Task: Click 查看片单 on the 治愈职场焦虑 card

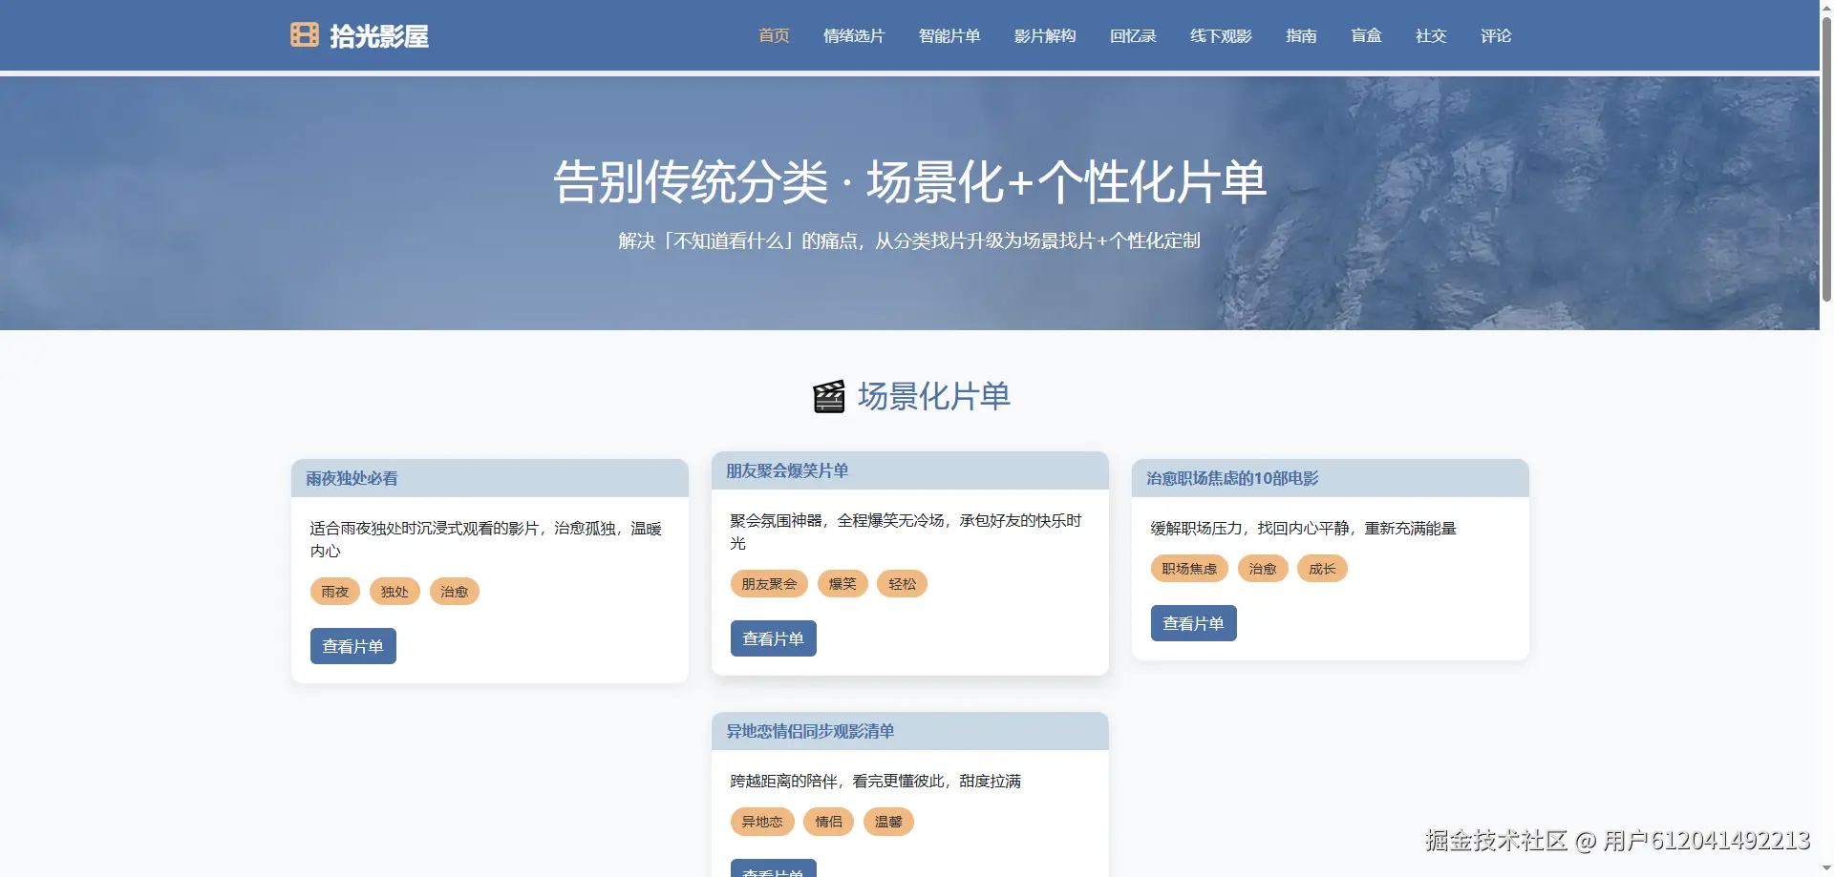Action: click(1193, 623)
